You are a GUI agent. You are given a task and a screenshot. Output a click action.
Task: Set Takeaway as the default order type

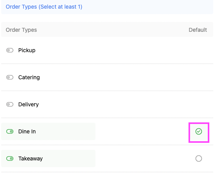[199, 158]
